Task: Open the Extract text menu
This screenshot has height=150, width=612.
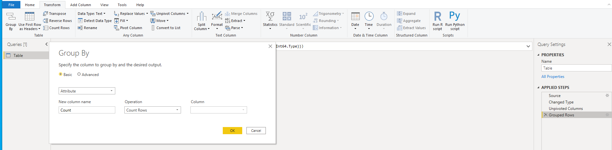Action: tap(235, 21)
